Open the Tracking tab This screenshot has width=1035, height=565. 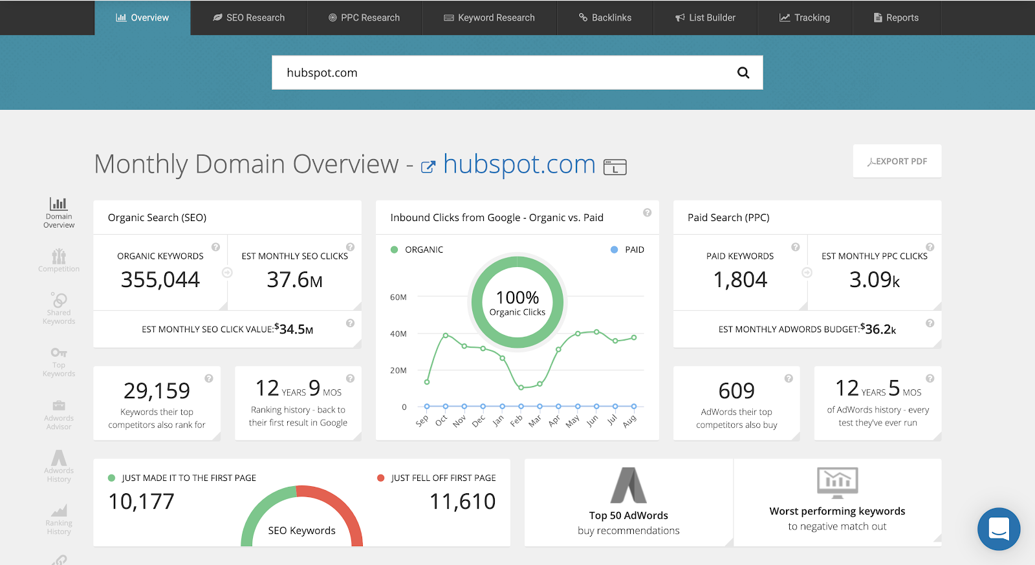point(805,17)
